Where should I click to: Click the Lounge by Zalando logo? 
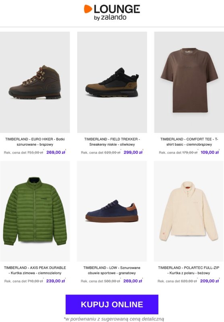click(x=112, y=12)
